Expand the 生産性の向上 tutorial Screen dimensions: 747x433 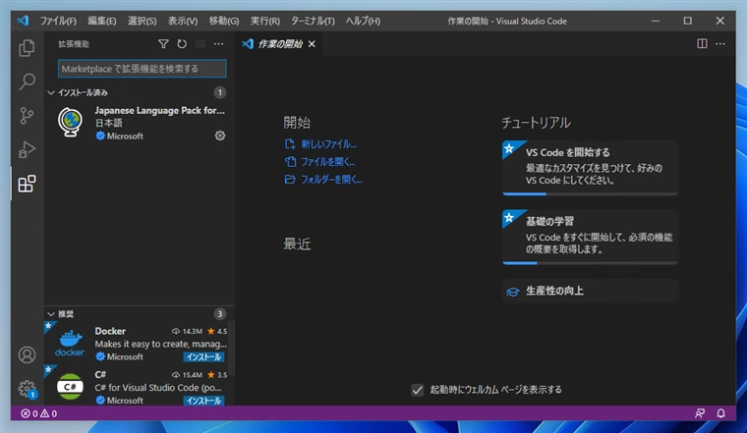point(590,291)
